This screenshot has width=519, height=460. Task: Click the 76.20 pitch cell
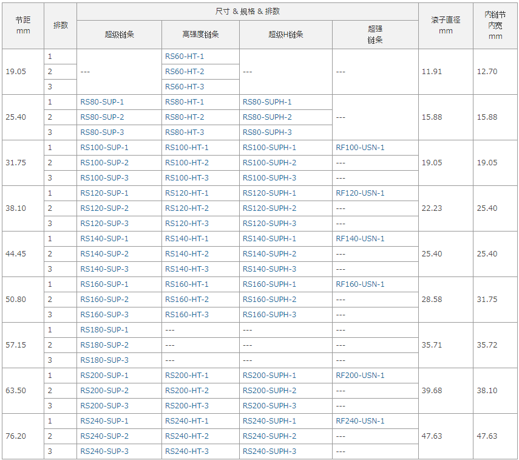click(x=16, y=436)
